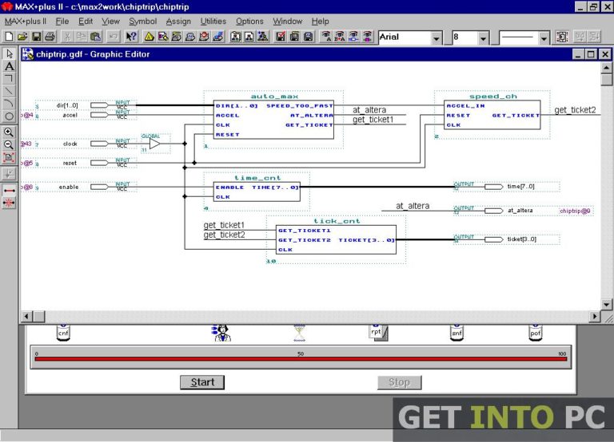
Task: Open the View menu
Action: click(111, 21)
